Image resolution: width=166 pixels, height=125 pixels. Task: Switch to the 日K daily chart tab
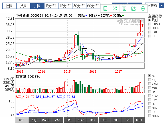(x=9, y=6)
